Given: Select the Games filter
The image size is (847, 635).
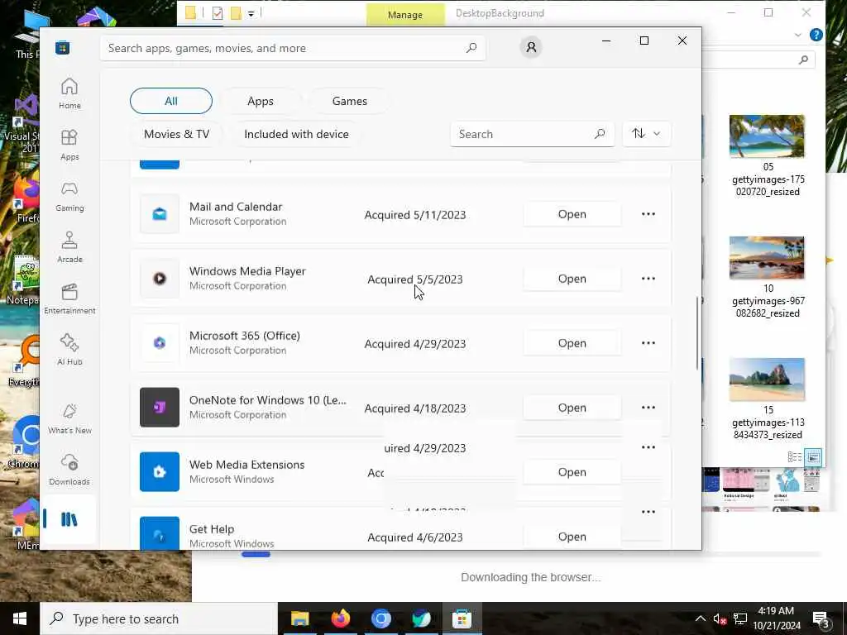Looking at the screenshot, I should coord(350,101).
